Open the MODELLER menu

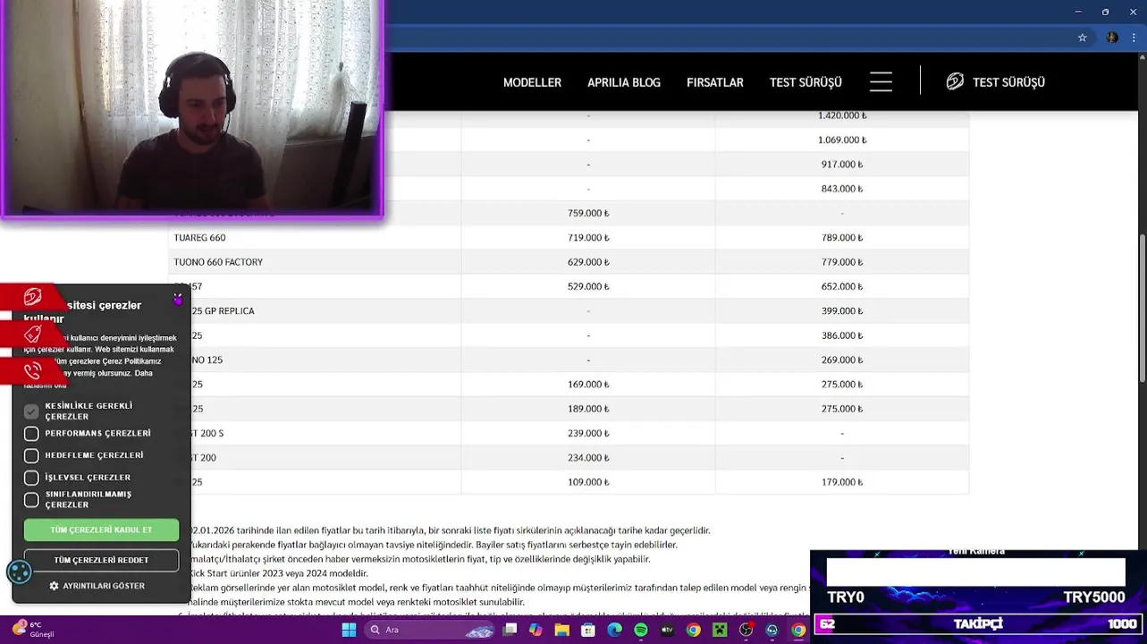coord(532,82)
